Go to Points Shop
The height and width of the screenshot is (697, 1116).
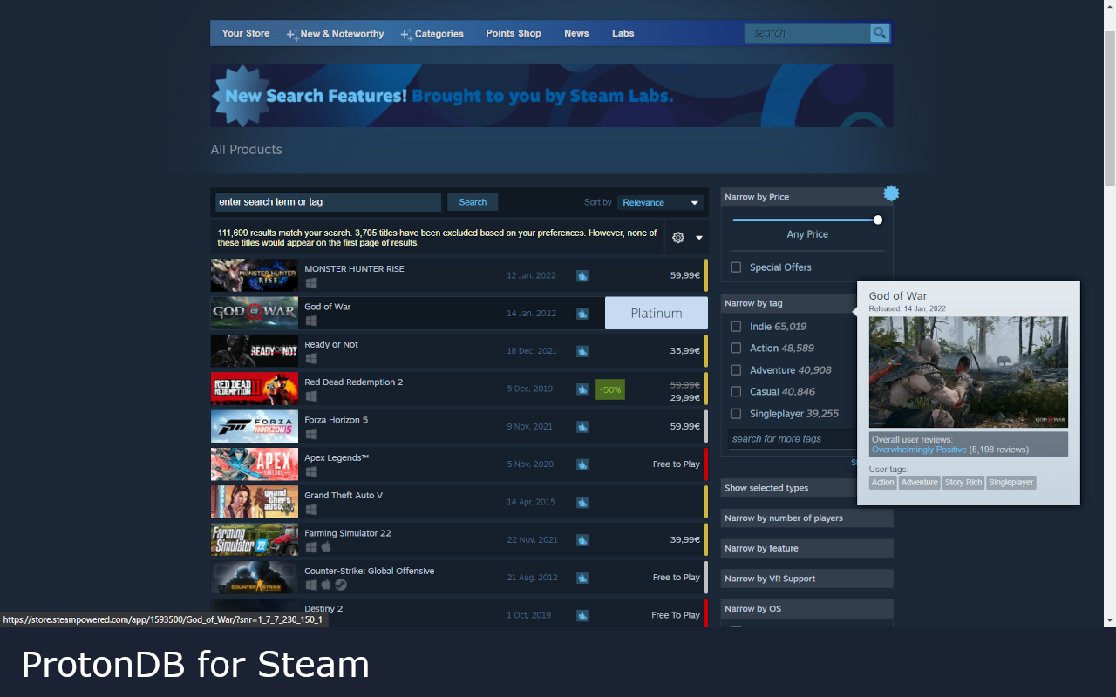point(514,33)
